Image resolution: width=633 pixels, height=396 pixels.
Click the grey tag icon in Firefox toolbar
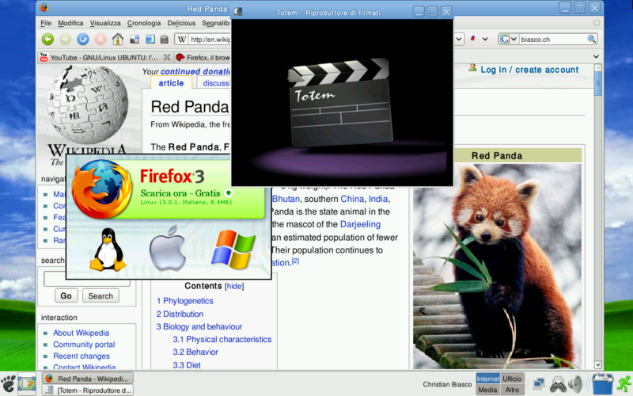[164, 39]
